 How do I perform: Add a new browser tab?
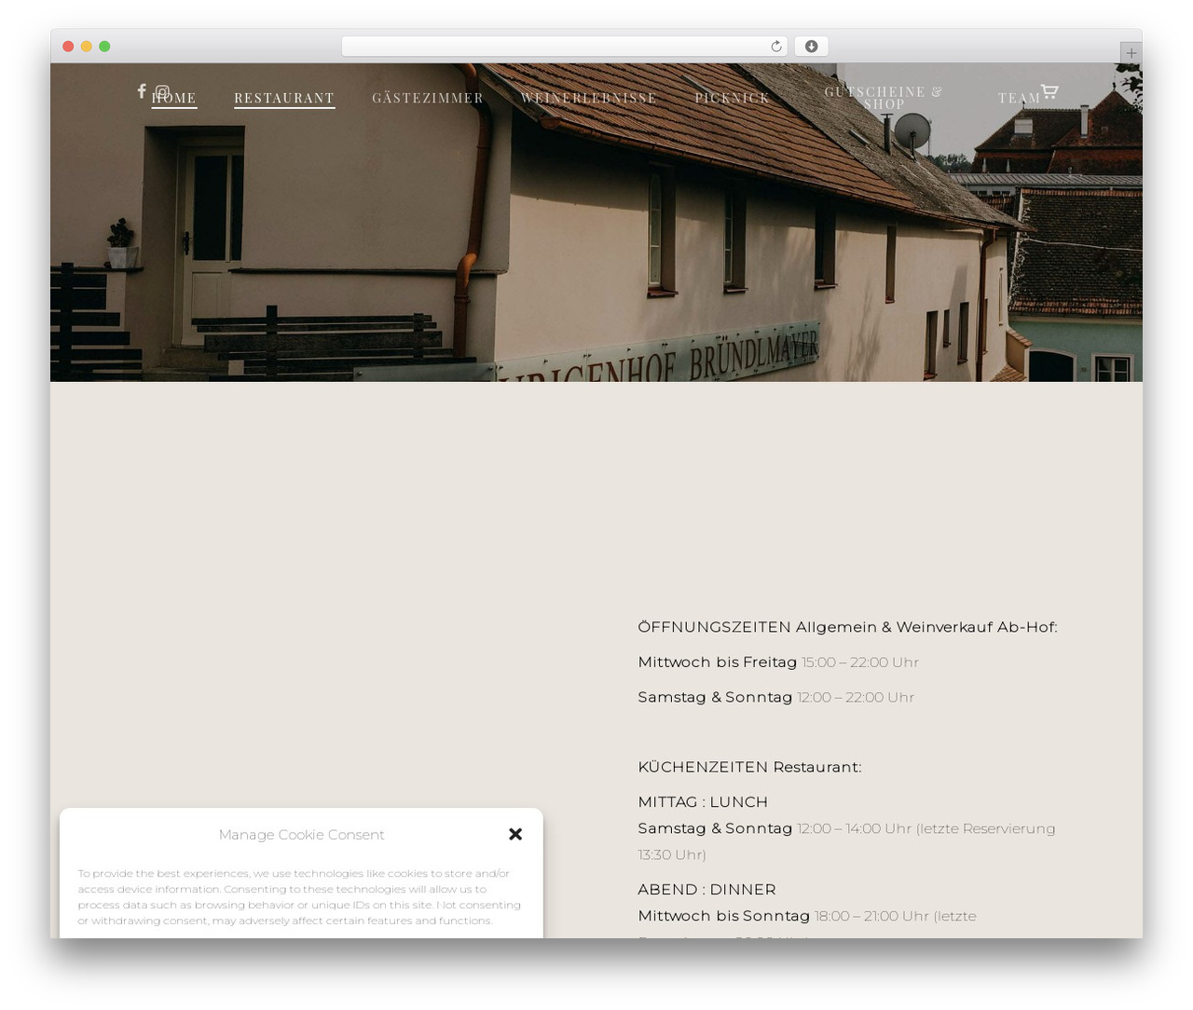click(x=1131, y=53)
